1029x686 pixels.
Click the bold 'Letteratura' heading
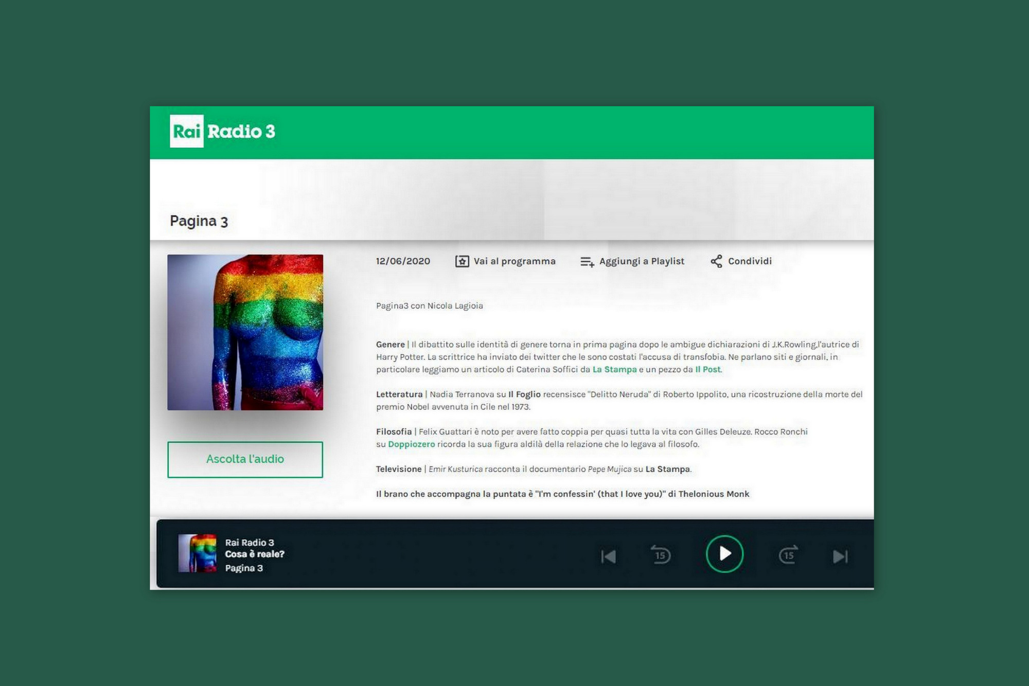point(399,394)
